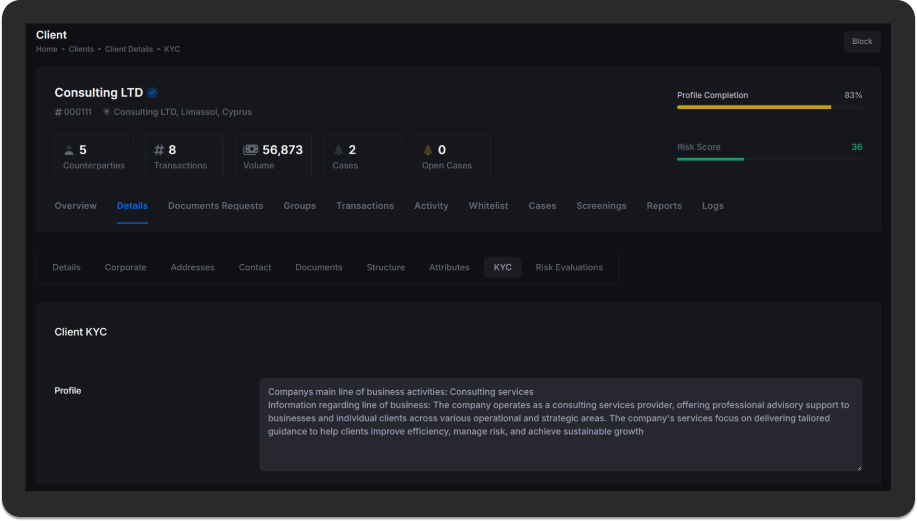Open the Screenings tab
The image size is (917, 521).
tap(601, 206)
